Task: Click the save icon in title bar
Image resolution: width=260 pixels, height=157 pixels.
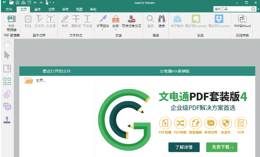Action: click(17, 3)
